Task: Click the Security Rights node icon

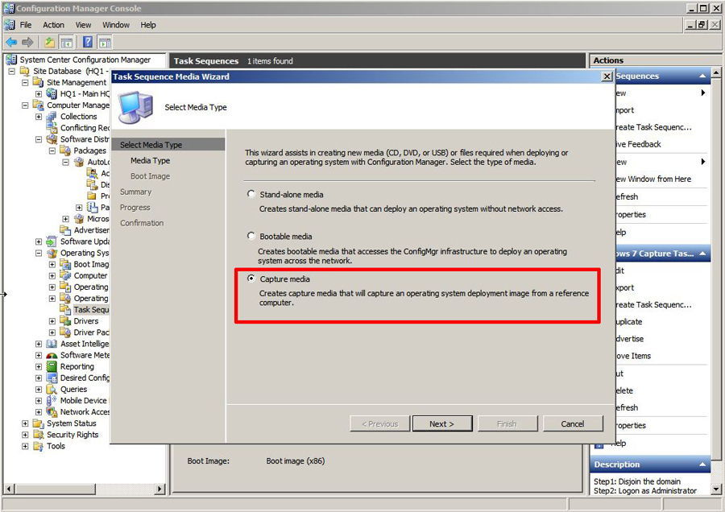Action: tap(39, 435)
